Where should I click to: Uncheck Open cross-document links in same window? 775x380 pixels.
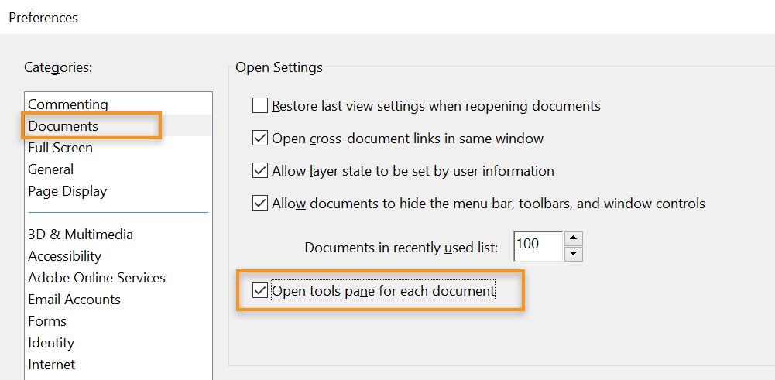pos(260,139)
